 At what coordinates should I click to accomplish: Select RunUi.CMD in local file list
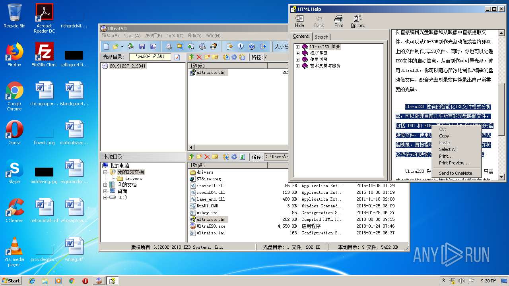208,206
